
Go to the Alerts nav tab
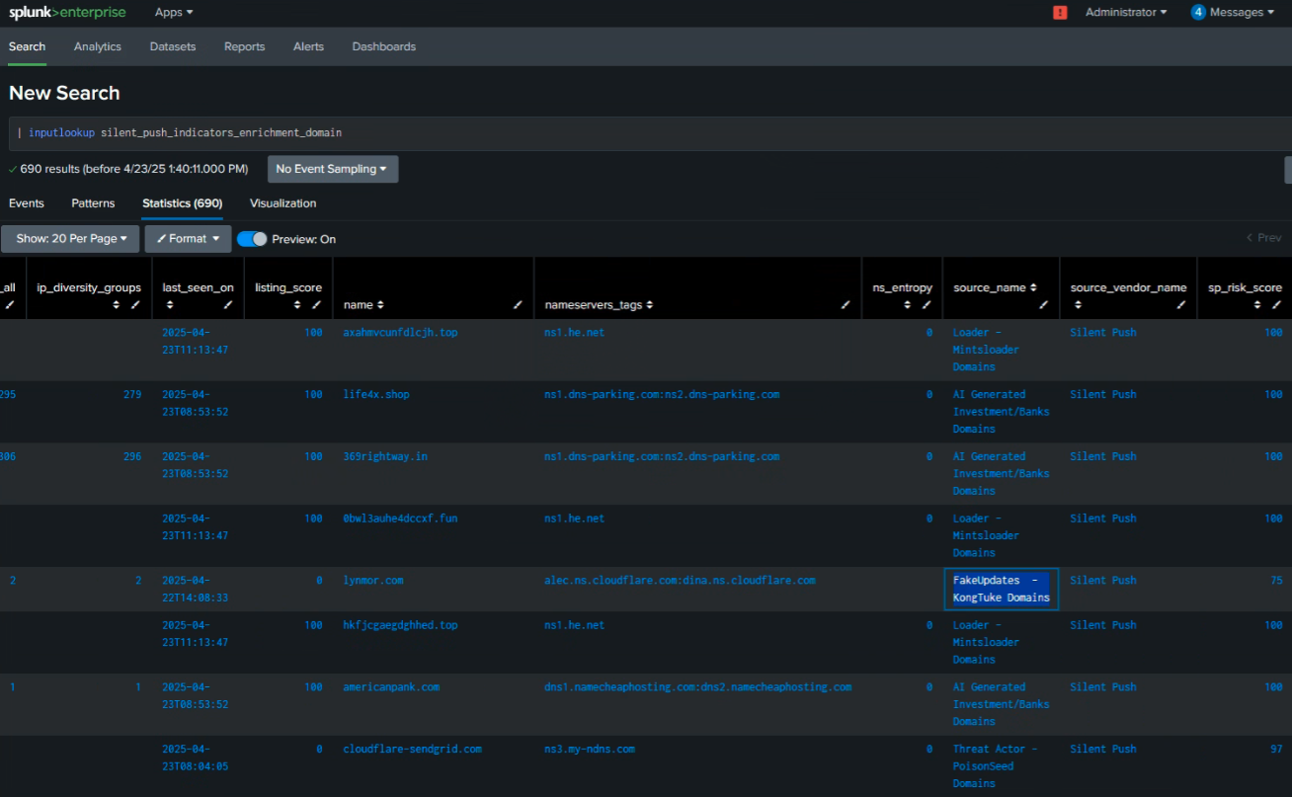[308, 46]
